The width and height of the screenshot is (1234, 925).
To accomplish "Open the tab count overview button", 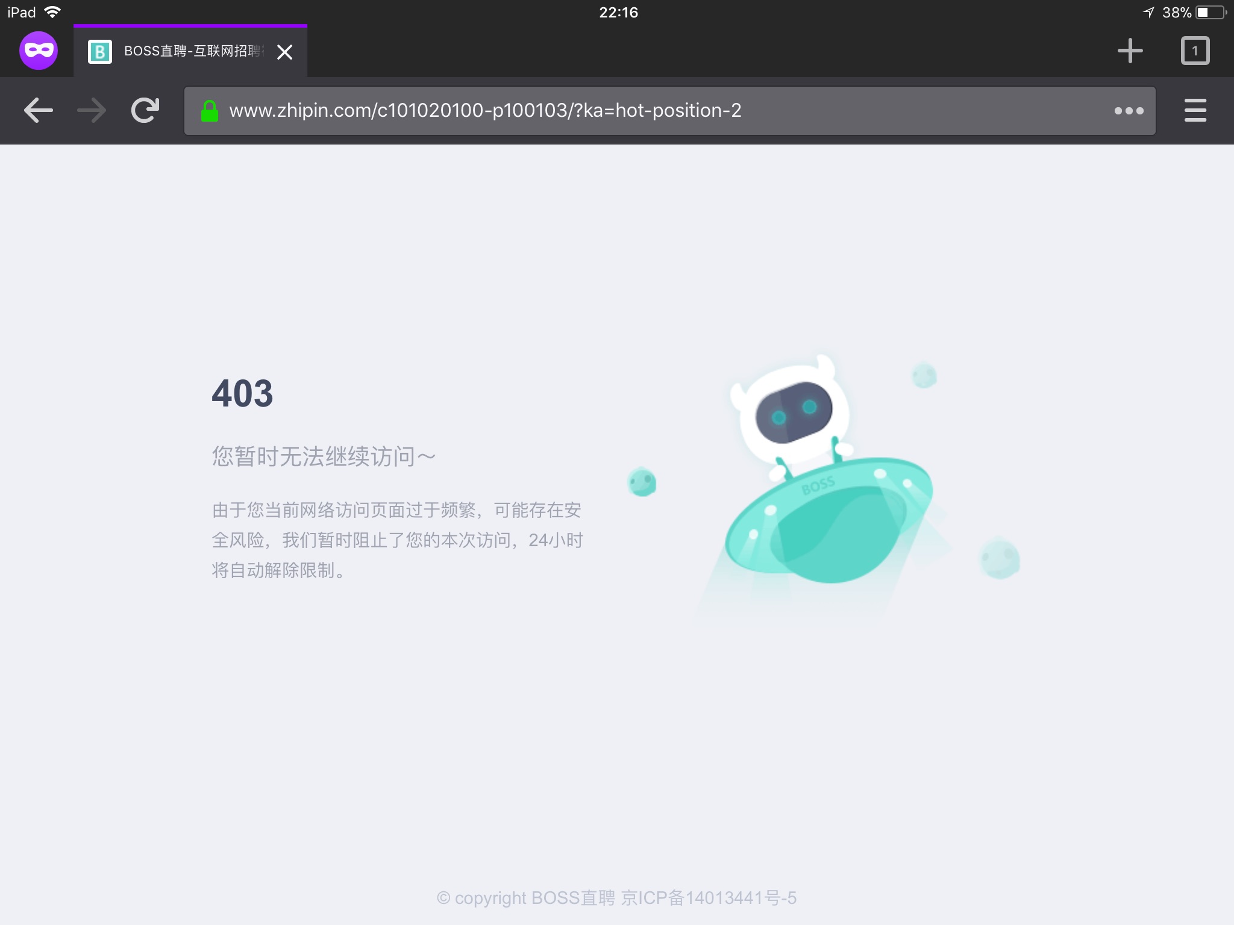I will pyautogui.click(x=1195, y=51).
